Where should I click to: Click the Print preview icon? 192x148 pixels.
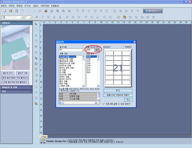point(52,11)
